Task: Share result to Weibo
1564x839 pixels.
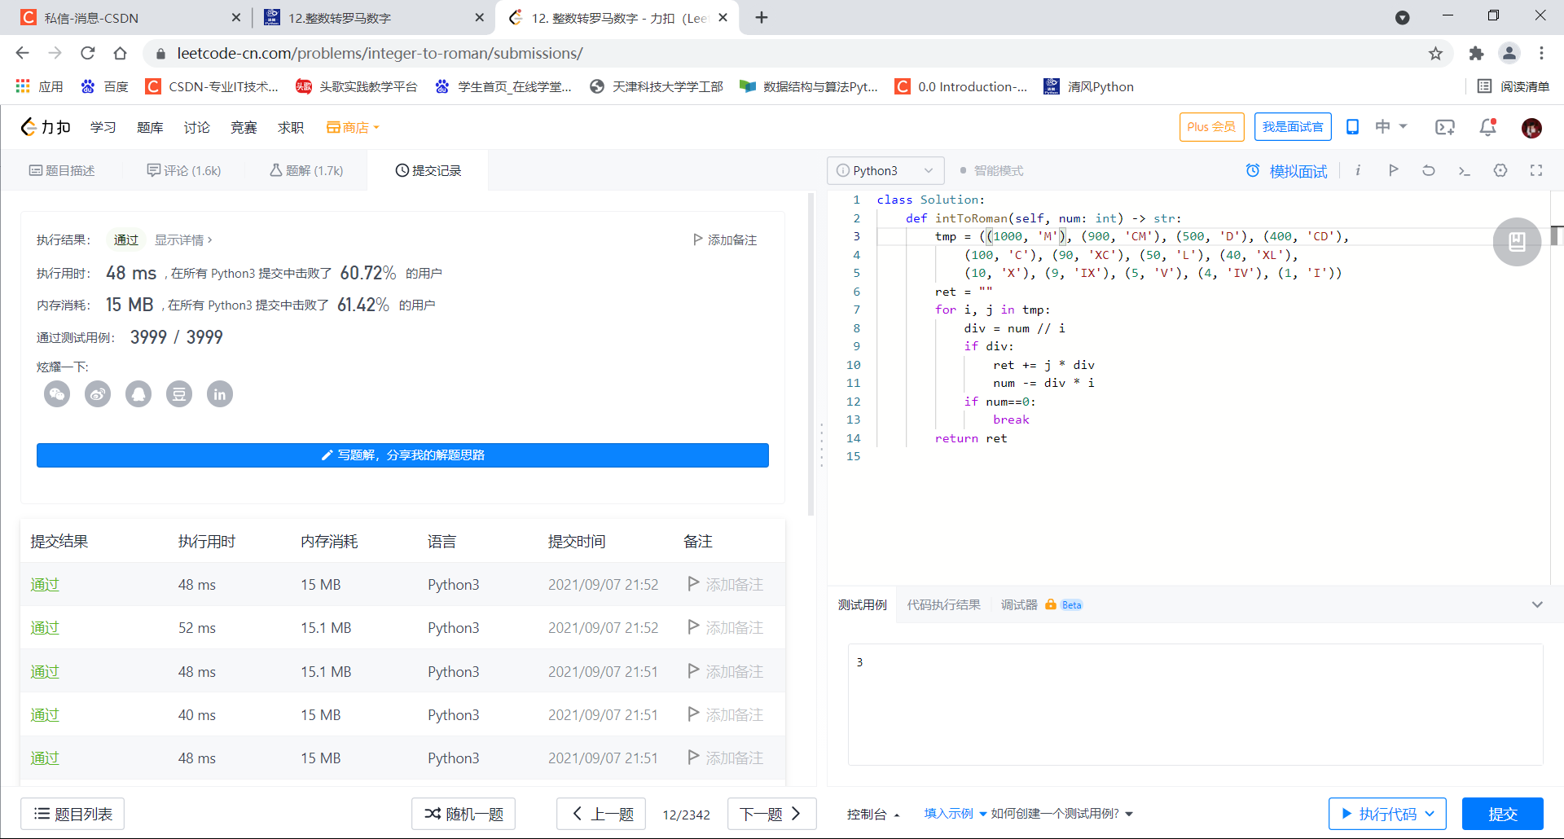Action: [x=98, y=394]
